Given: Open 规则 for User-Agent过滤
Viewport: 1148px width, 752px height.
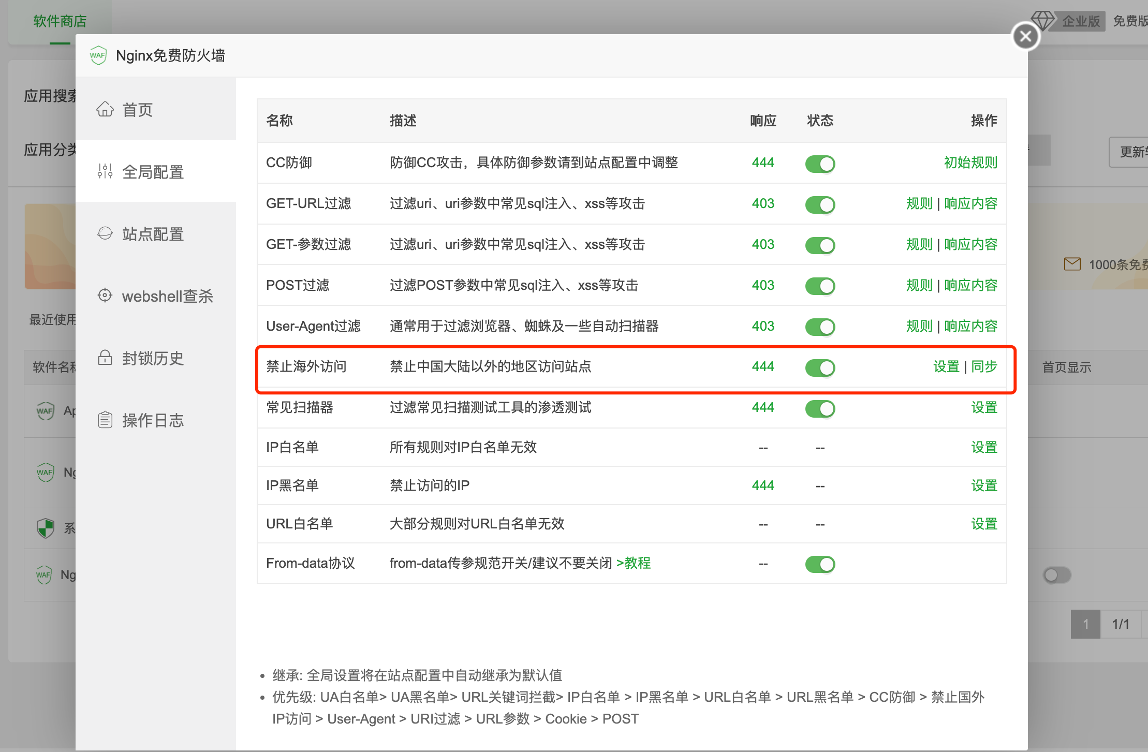Looking at the screenshot, I should pos(919,326).
